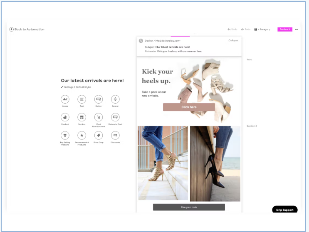Add a Price Drop block
The height and width of the screenshot is (232, 309).
pos(98,135)
